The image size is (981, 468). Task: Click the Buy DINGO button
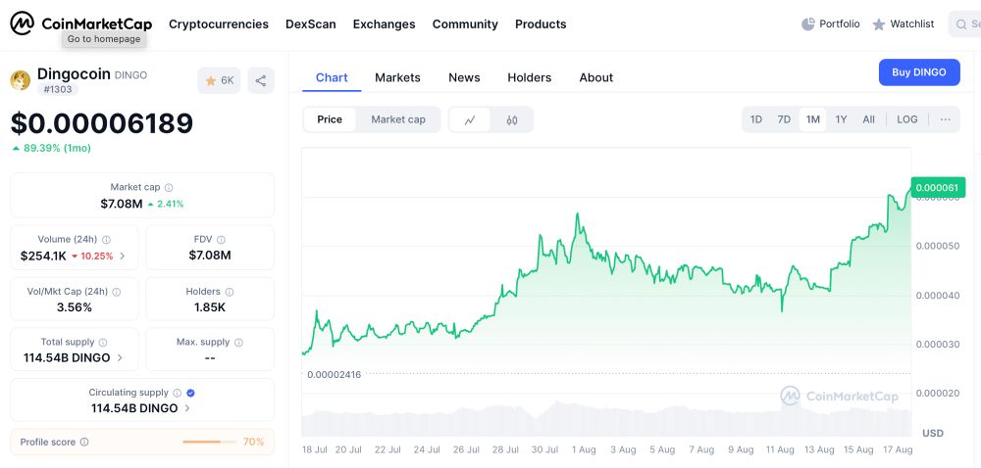click(918, 72)
